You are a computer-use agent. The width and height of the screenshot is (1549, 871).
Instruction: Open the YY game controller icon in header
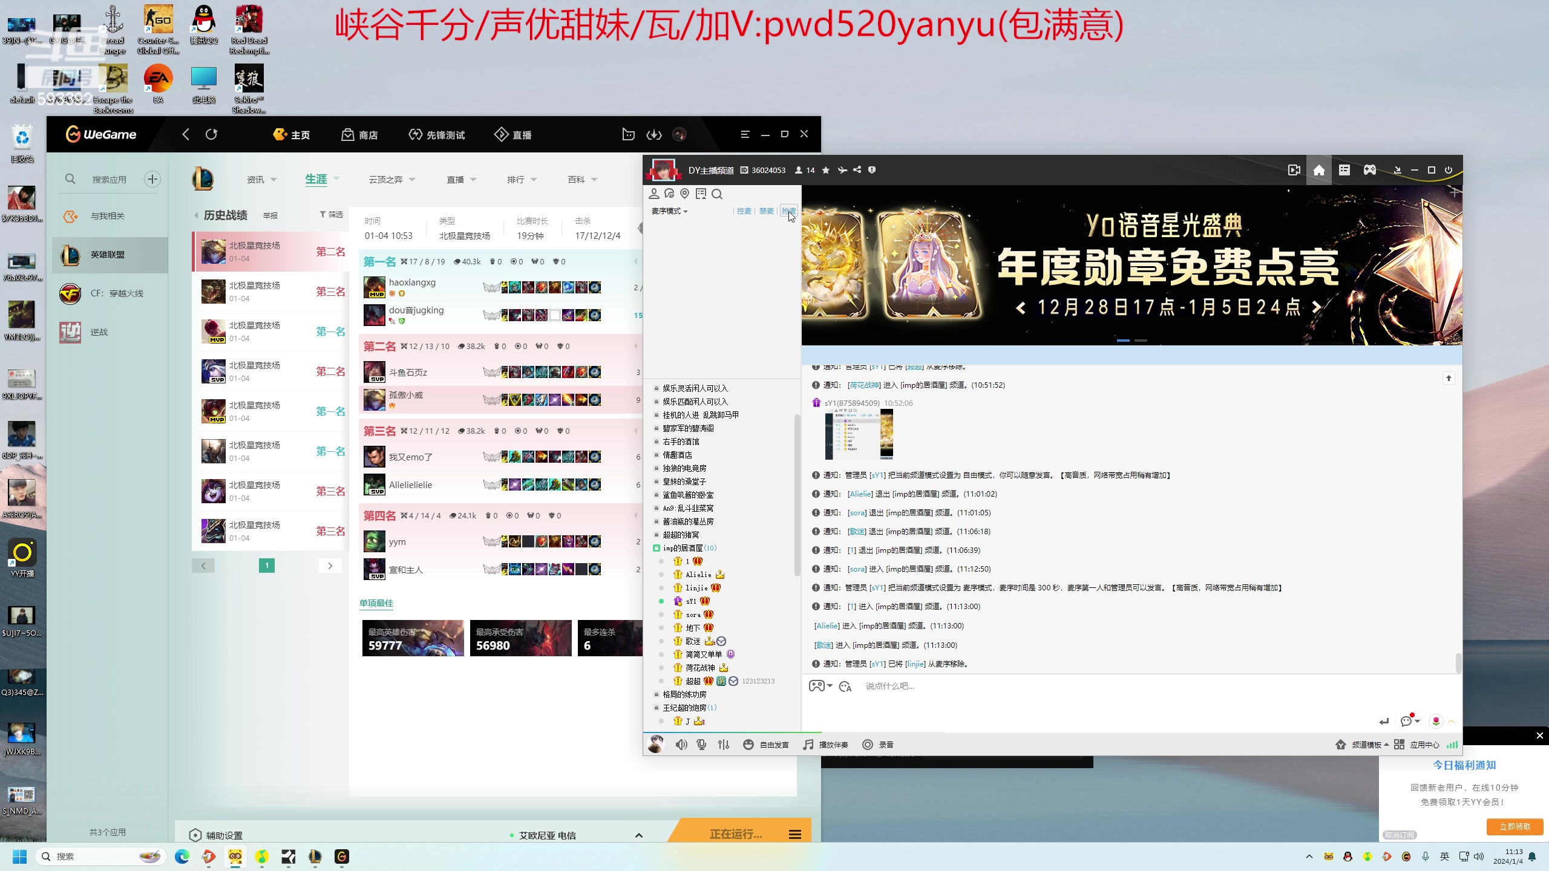point(1370,170)
